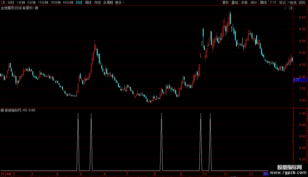Activate 画线 drawing tools
Viewport: 308px width, 177px height.
coord(263,2)
